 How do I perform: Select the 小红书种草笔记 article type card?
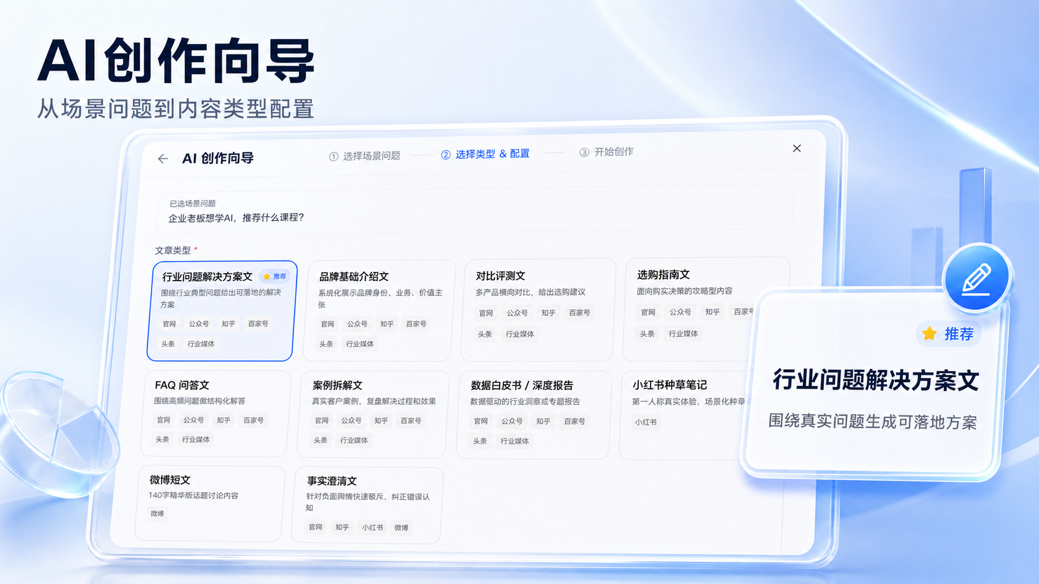point(682,415)
